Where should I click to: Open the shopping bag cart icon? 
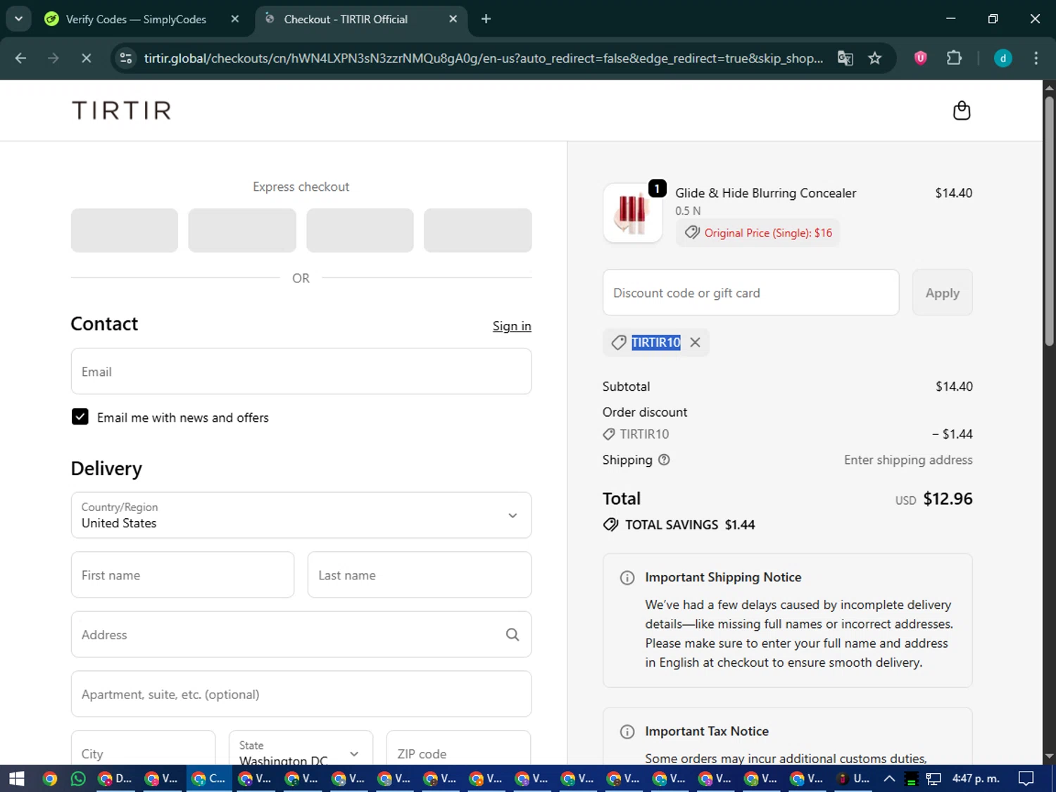coord(961,111)
